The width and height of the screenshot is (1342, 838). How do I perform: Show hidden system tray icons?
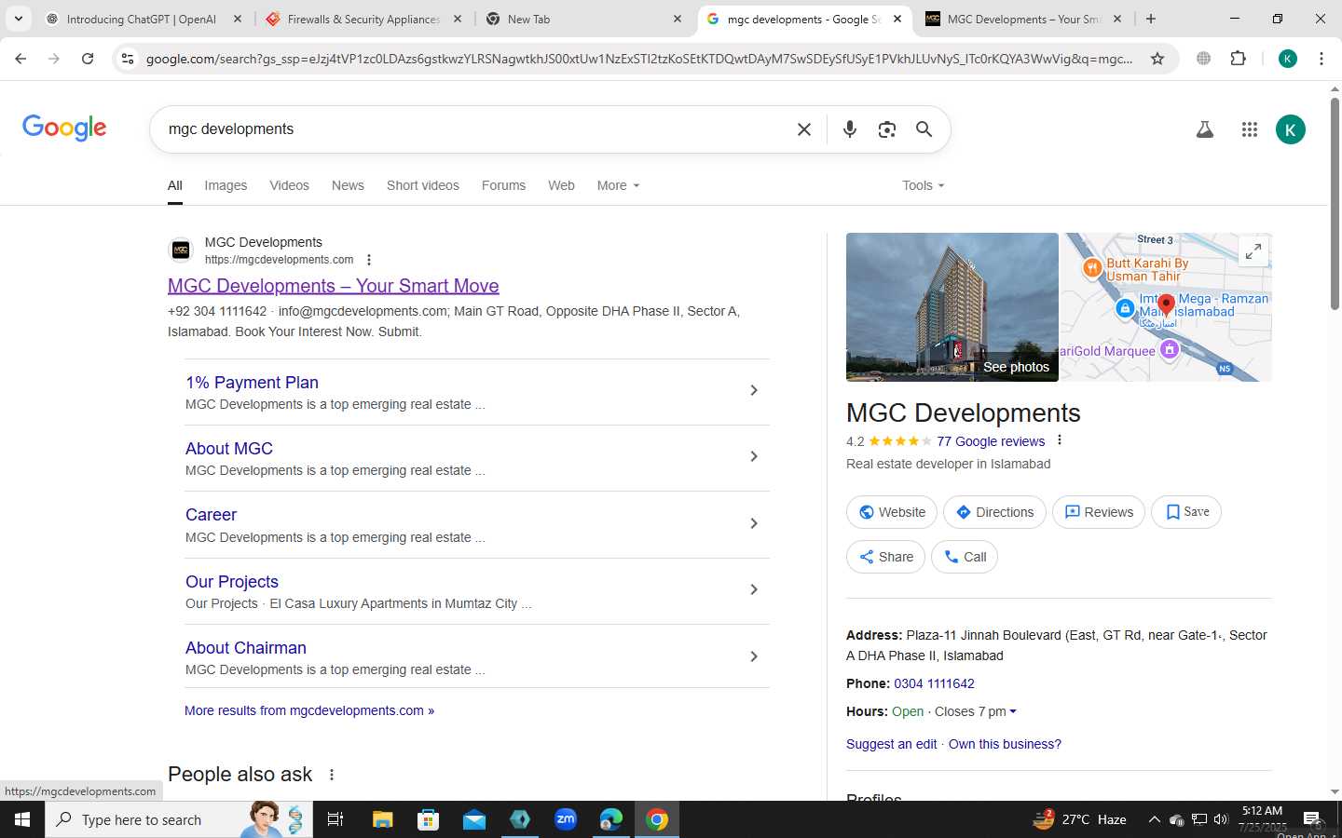pos(1154,819)
